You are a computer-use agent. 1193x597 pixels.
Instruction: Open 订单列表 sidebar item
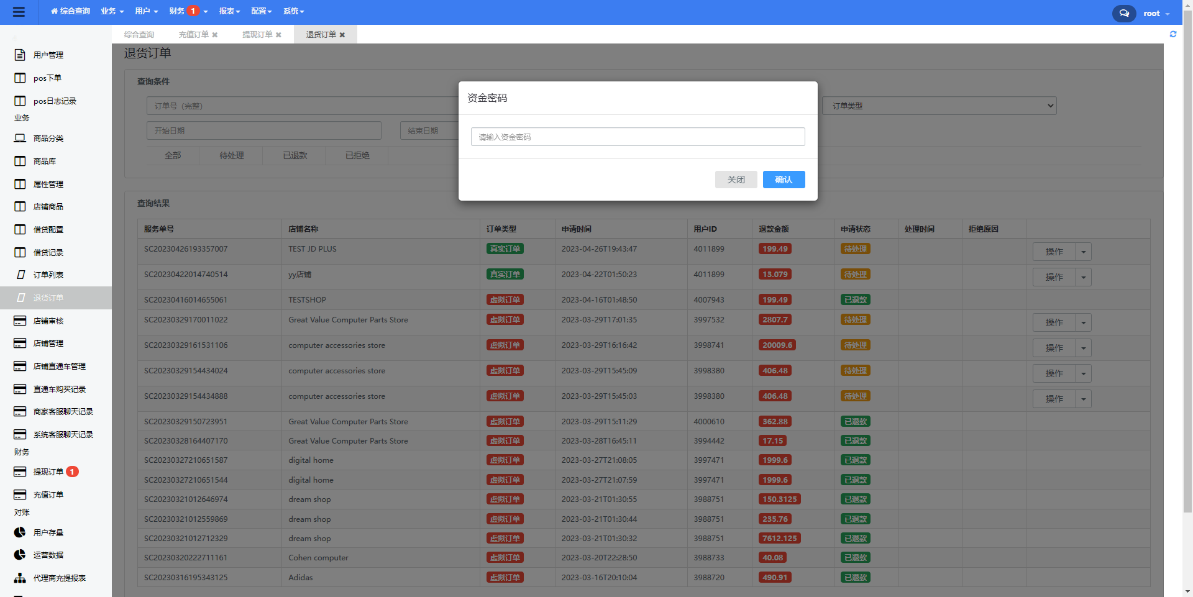[x=48, y=275]
